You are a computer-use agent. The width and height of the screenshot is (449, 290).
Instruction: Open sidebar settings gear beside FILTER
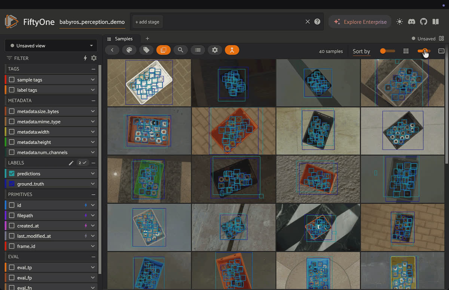pos(94,58)
